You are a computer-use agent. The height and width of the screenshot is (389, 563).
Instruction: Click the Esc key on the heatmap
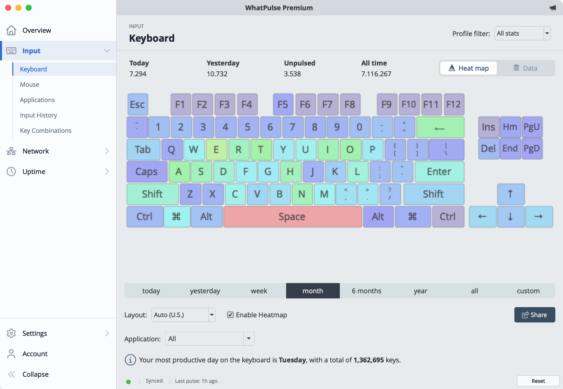coord(138,104)
